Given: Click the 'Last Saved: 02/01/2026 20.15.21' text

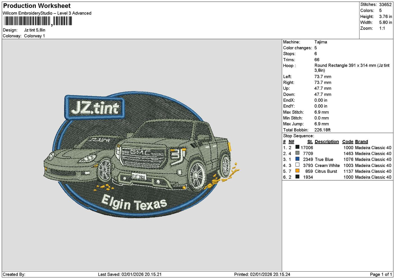Looking at the screenshot, I should [x=130, y=274].
